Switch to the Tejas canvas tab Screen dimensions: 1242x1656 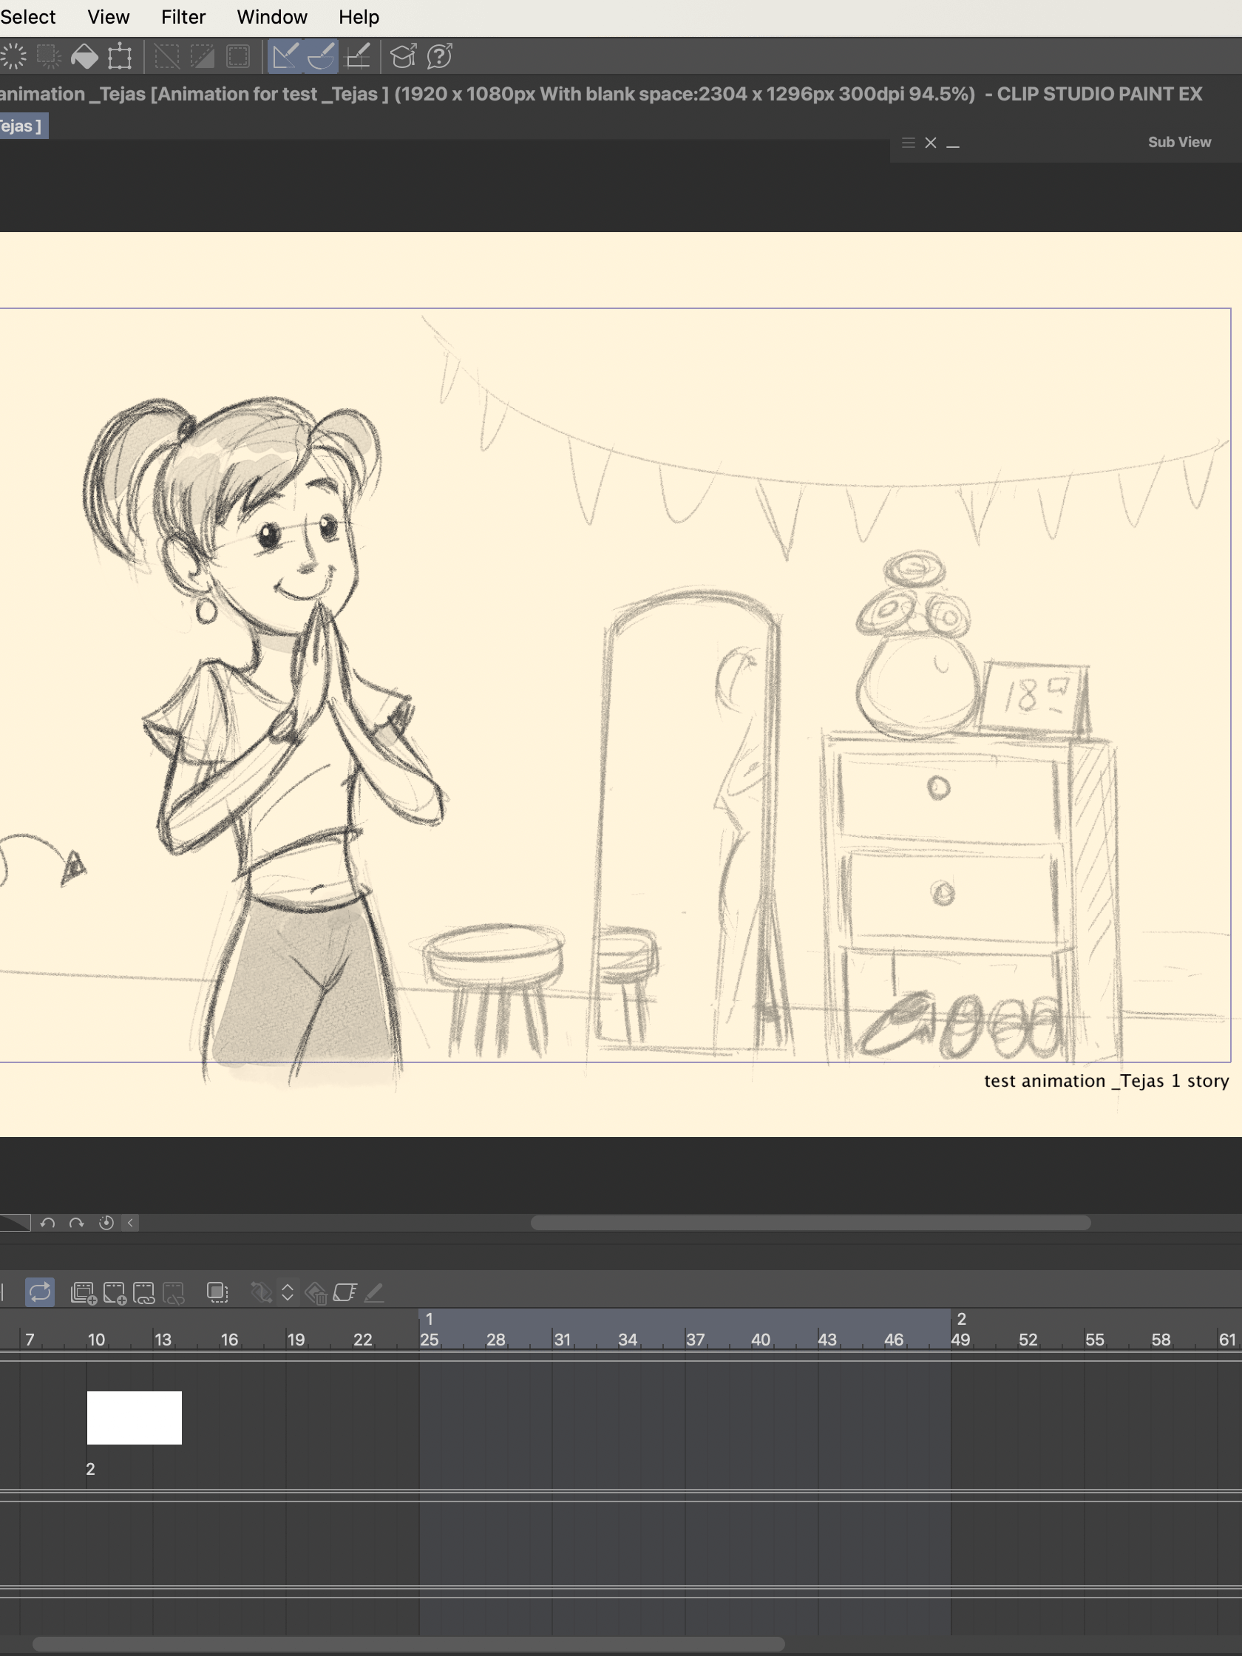(22, 126)
